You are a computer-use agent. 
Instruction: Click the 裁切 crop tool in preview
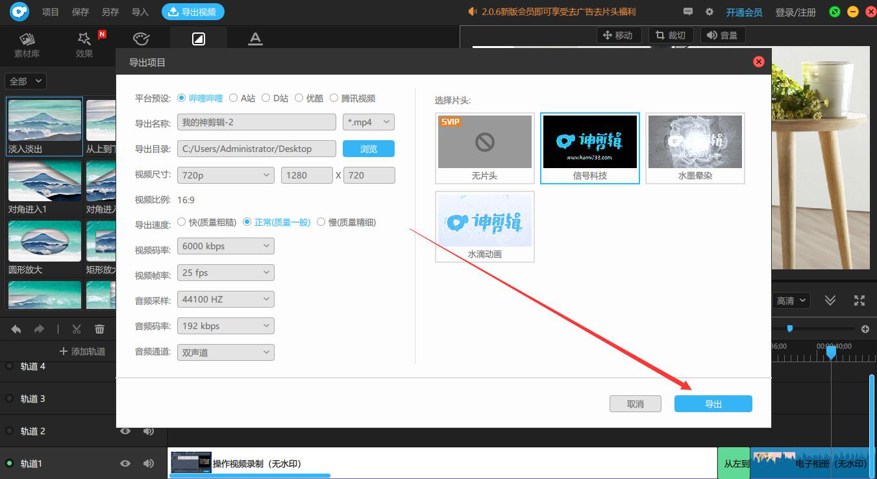[671, 35]
